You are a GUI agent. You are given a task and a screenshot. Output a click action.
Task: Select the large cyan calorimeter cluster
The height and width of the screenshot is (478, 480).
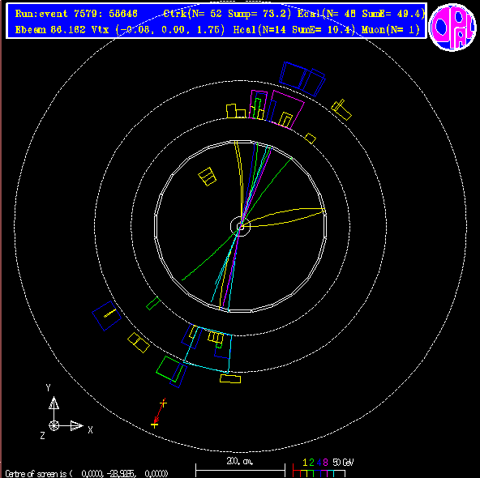pyautogui.click(x=208, y=349)
